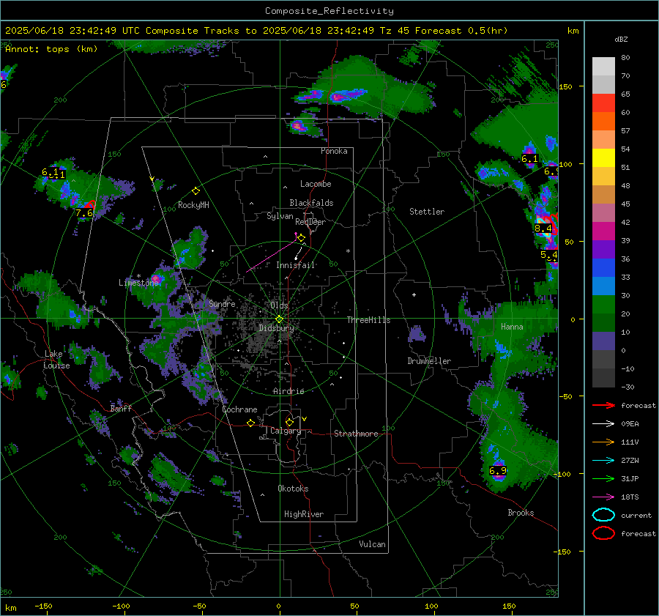Click the Sylvan label on map

point(280,216)
